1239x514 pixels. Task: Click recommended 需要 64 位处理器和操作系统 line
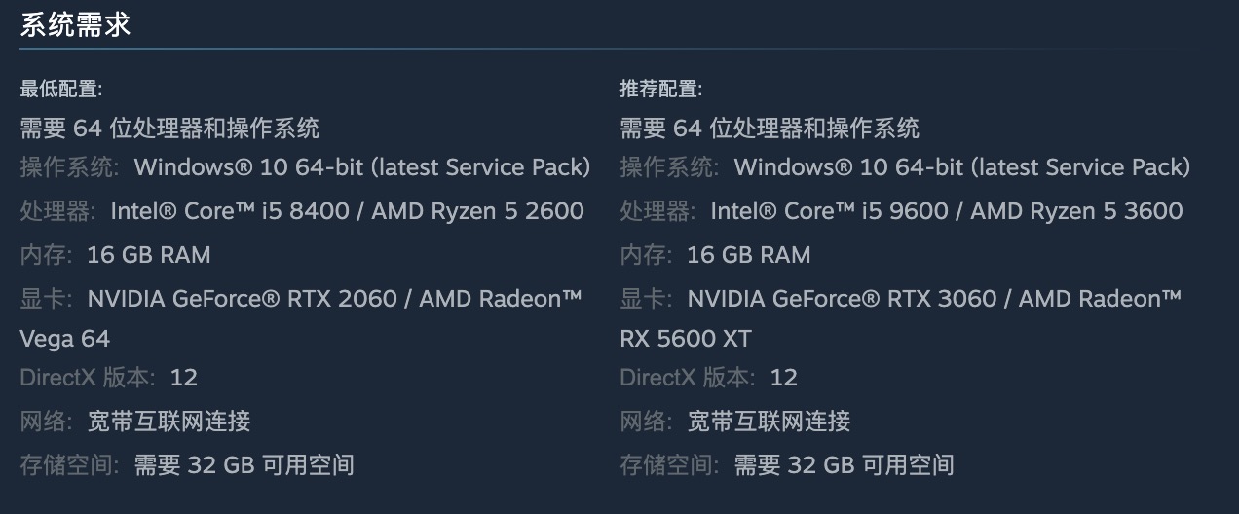point(770,128)
